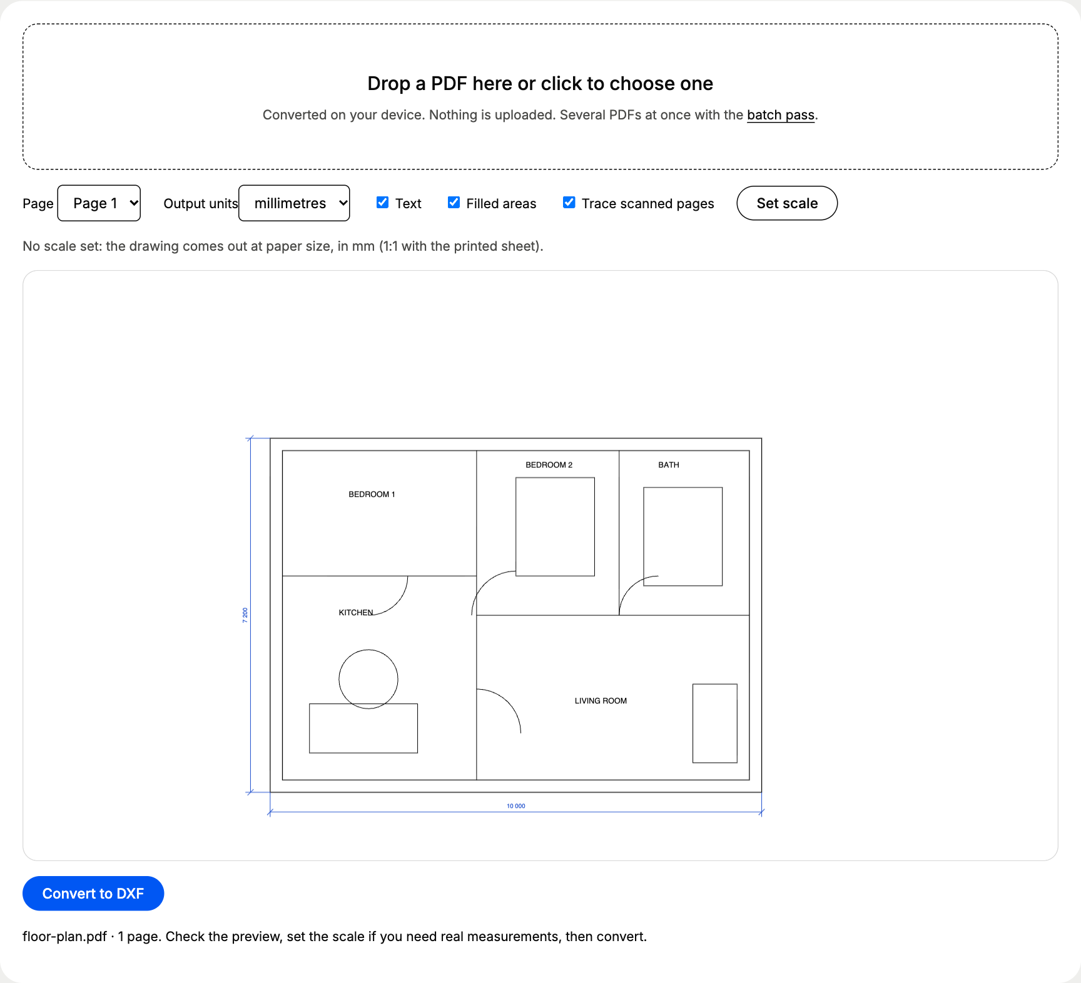This screenshot has width=1081, height=983.
Task: Click the No scale set status message
Action: 283,246
